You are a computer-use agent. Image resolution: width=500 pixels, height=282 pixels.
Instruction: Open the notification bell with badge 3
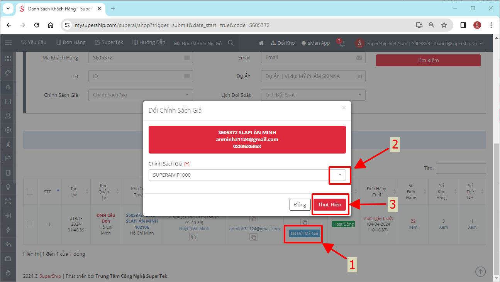[341, 43]
